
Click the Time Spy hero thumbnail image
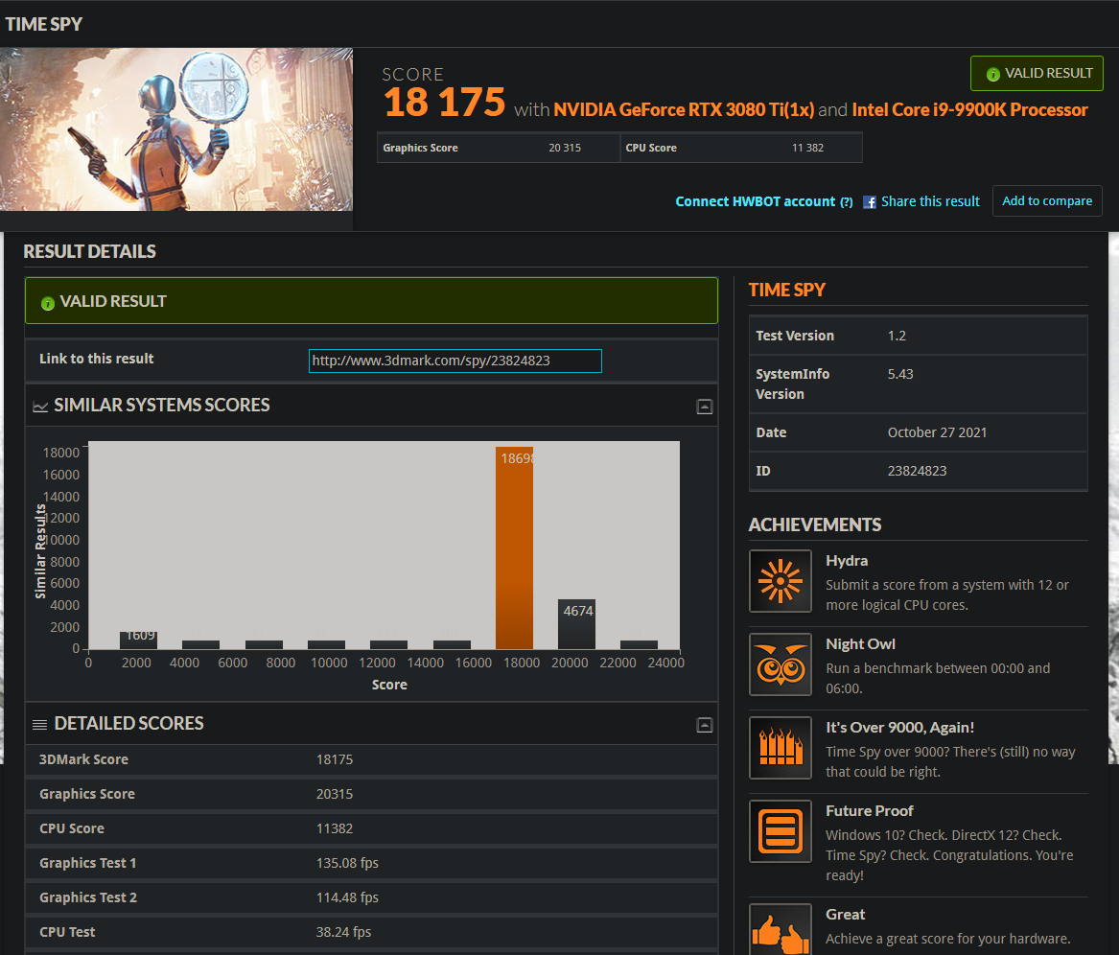coord(176,129)
